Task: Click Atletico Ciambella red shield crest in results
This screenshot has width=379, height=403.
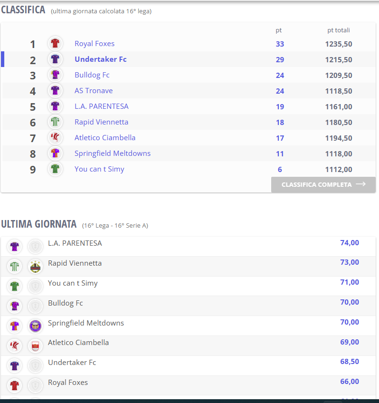Action: point(35,346)
